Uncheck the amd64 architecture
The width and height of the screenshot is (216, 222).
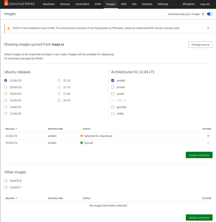113,81
